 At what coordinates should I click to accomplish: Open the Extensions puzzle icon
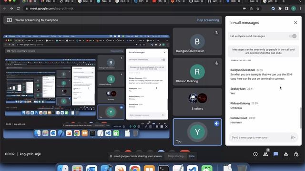click(280, 9)
